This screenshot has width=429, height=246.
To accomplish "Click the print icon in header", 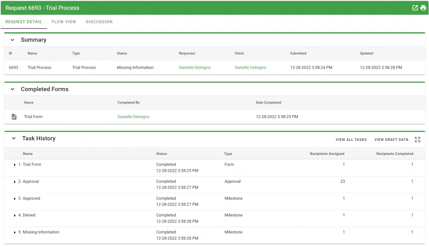I will [423, 8].
